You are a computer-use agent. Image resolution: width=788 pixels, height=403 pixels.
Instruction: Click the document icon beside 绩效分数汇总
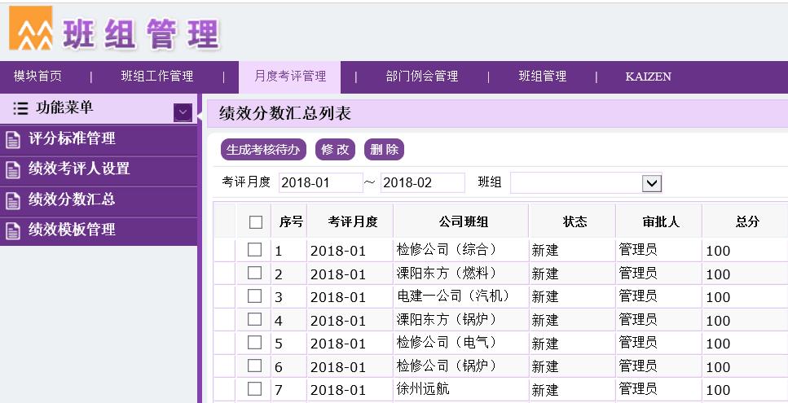13,200
